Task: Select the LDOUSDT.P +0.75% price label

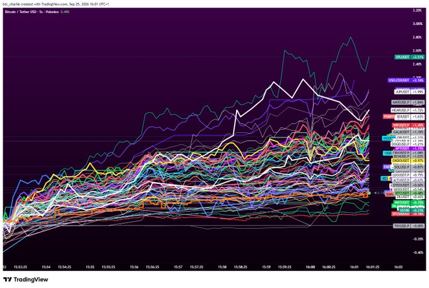Action: [408, 175]
